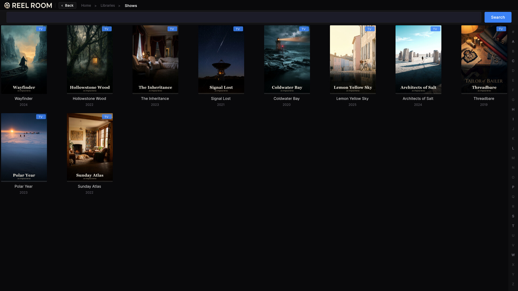Image resolution: width=518 pixels, height=291 pixels.
Task: Jump to letter C in alphabet index
Action: point(513,61)
